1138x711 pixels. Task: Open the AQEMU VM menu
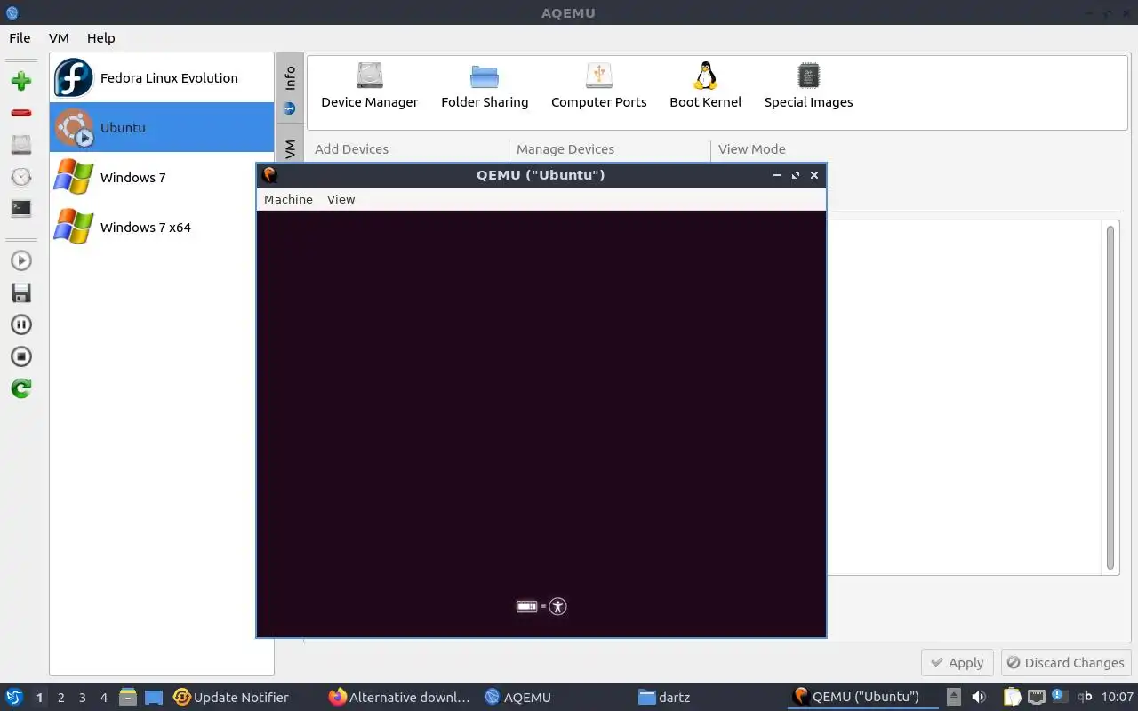(x=59, y=38)
